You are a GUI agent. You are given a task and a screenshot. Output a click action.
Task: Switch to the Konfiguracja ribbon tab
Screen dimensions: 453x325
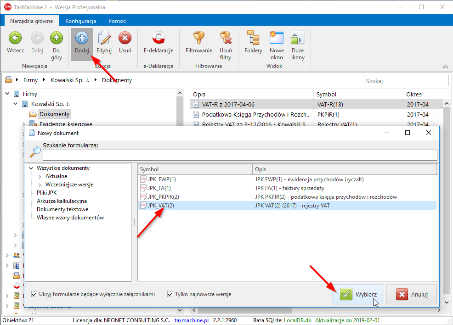click(80, 21)
